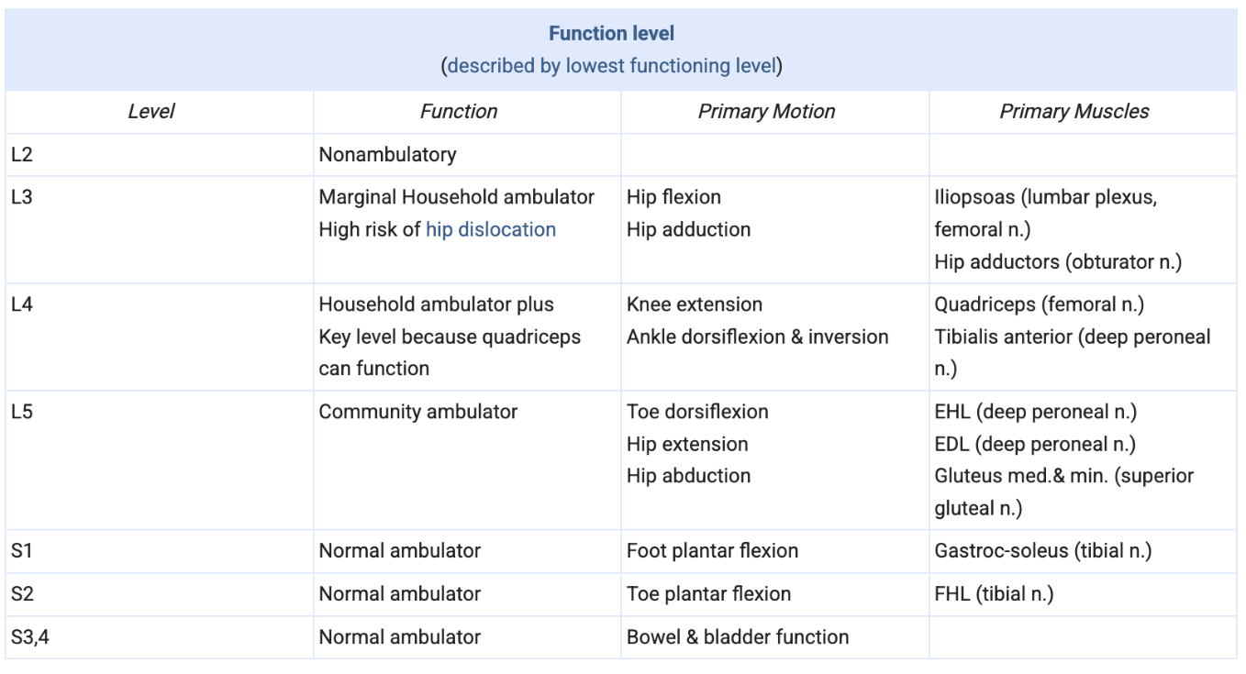The image size is (1246, 674).
Task: Click 'Household ambulator plus' text
Action: point(436,304)
